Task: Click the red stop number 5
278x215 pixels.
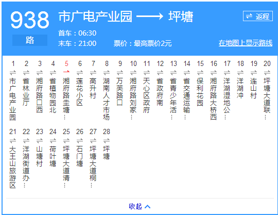Action: pyautogui.click(x=66, y=63)
